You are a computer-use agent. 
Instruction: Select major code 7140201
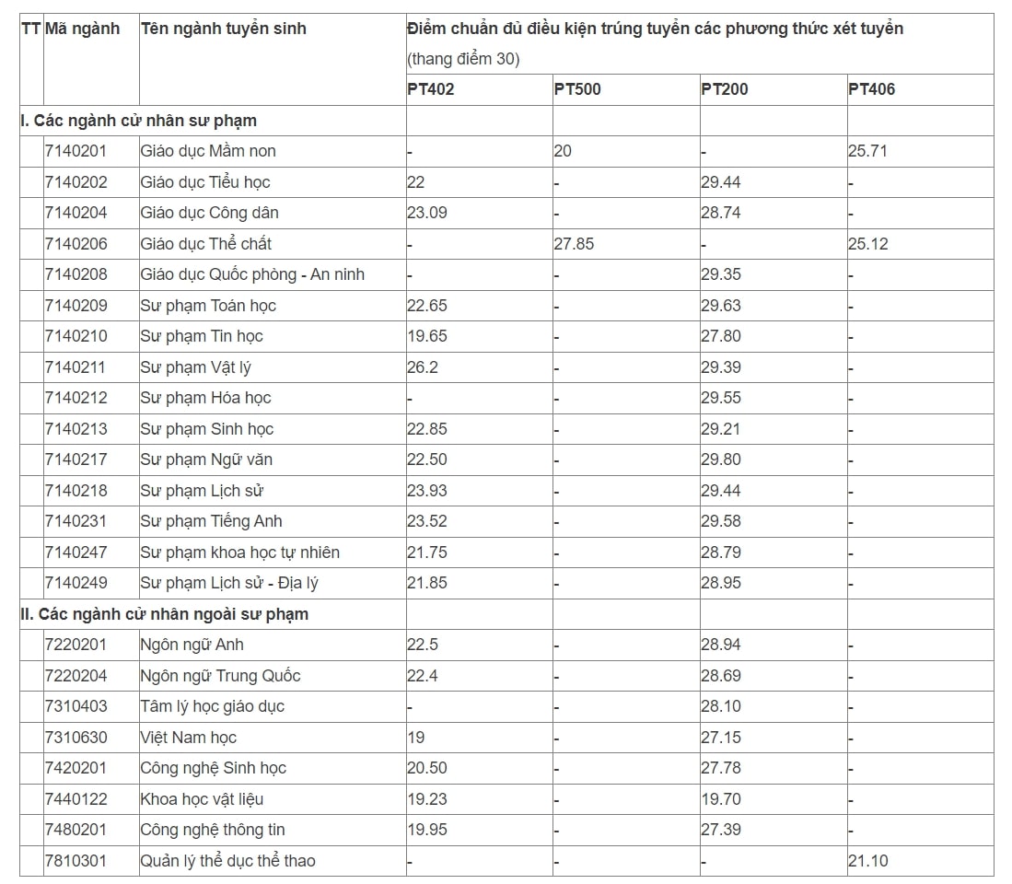pos(76,151)
